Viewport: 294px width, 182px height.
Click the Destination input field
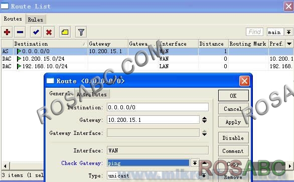[x=158, y=107]
